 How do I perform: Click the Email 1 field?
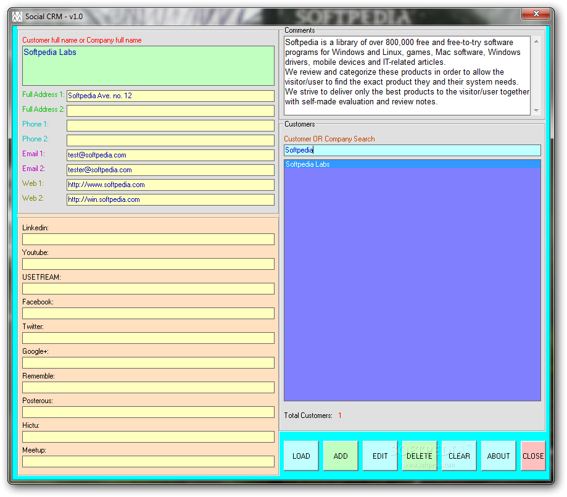(170, 155)
